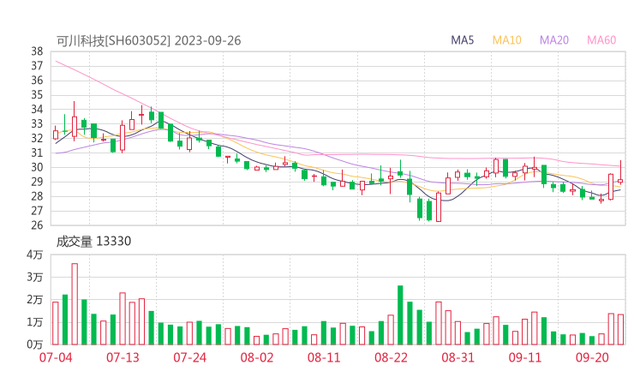Click the 07-04 date axis label
634x377 pixels.
pyautogui.click(x=56, y=357)
